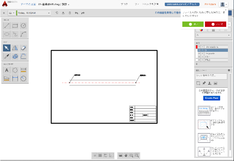Click the Undo arrow in toolbar

point(76,13)
